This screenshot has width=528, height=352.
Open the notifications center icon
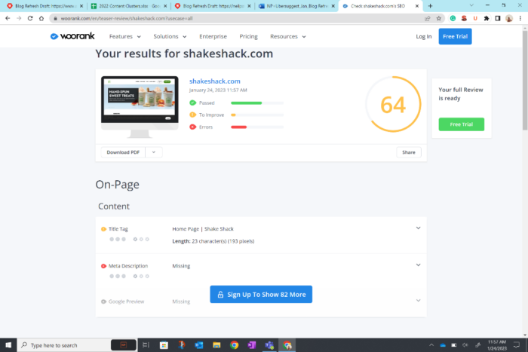517,345
